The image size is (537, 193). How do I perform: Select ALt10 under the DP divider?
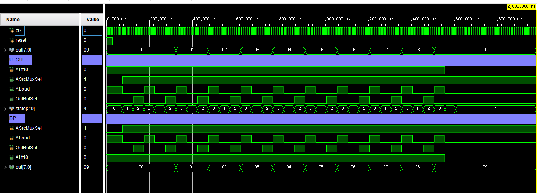tap(22, 157)
